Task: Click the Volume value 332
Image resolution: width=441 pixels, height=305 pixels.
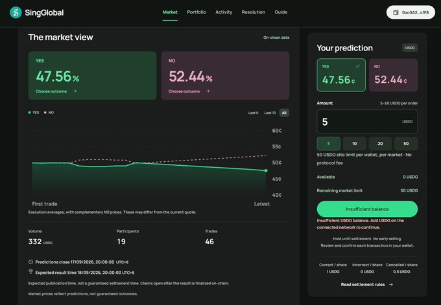Action: (x=35, y=242)
